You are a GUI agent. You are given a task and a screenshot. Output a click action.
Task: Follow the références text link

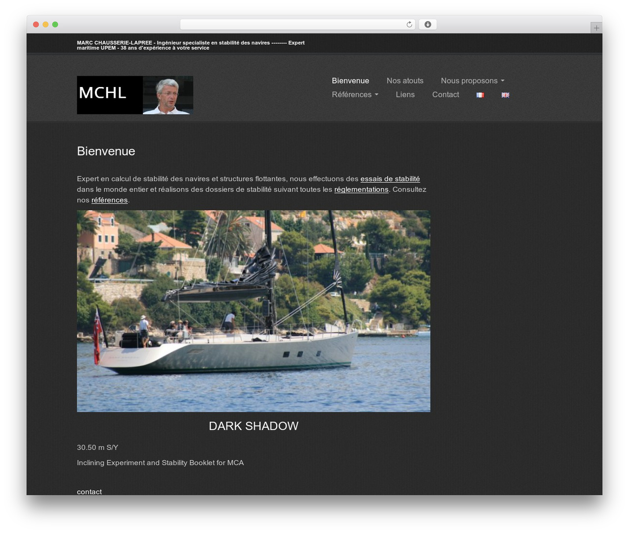point(110,200)
